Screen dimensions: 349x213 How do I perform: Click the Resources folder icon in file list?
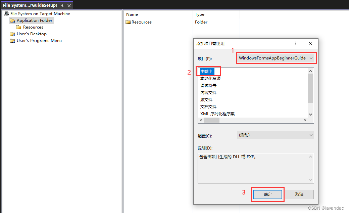pyautogui.click(x=128, y=22)
